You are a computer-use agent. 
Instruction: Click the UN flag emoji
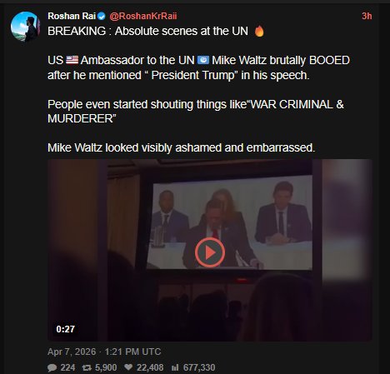(x=203, y=60)
